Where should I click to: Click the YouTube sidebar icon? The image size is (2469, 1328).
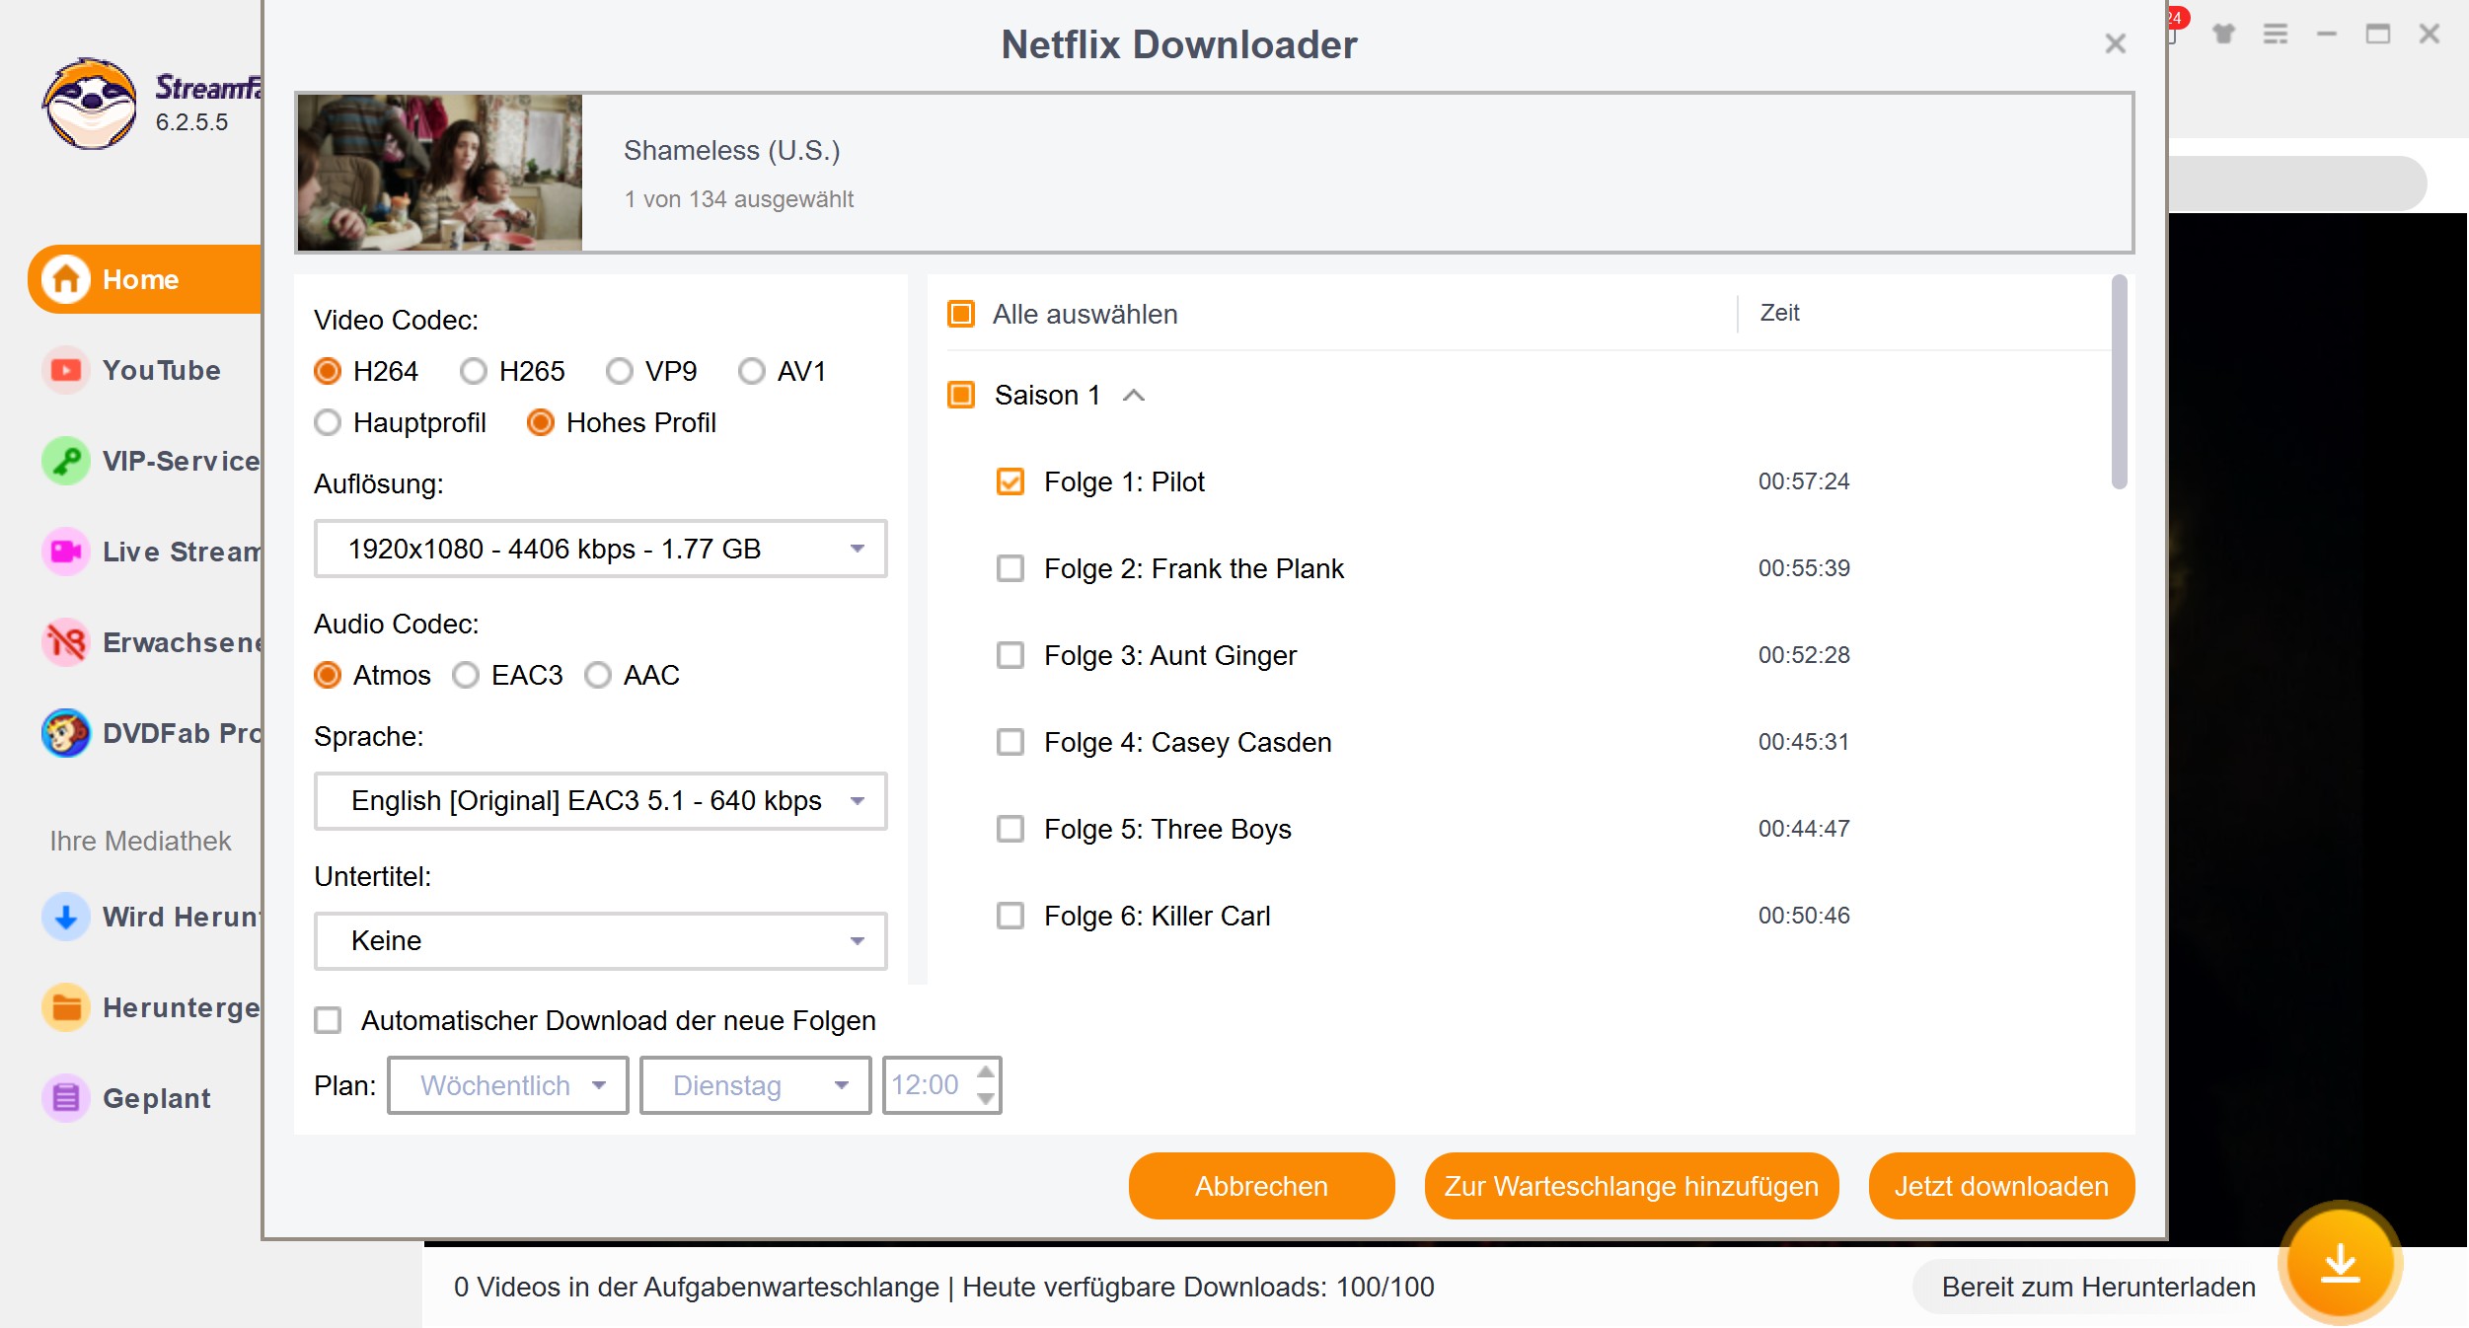(65, 370)
